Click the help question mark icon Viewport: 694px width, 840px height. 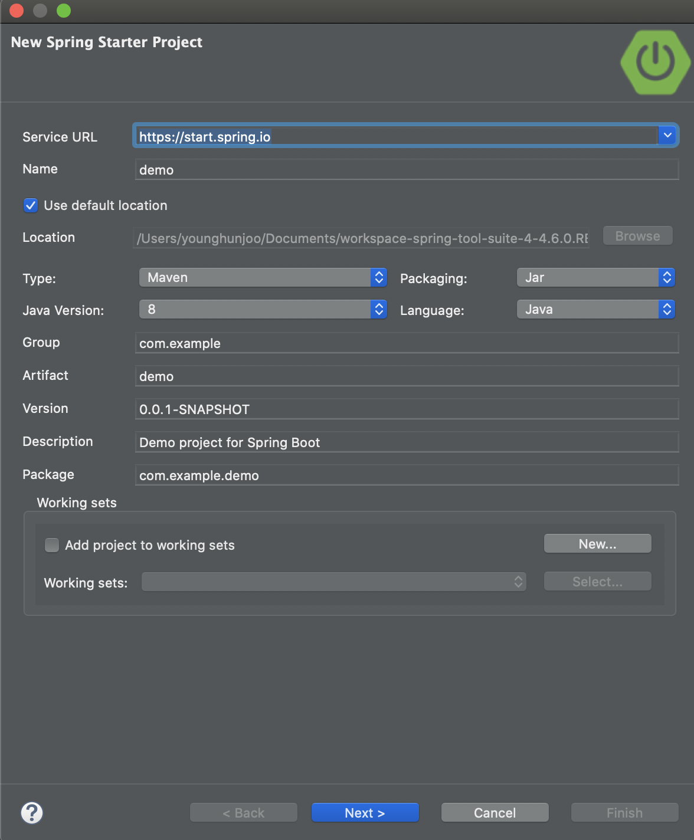click(32, 813)
